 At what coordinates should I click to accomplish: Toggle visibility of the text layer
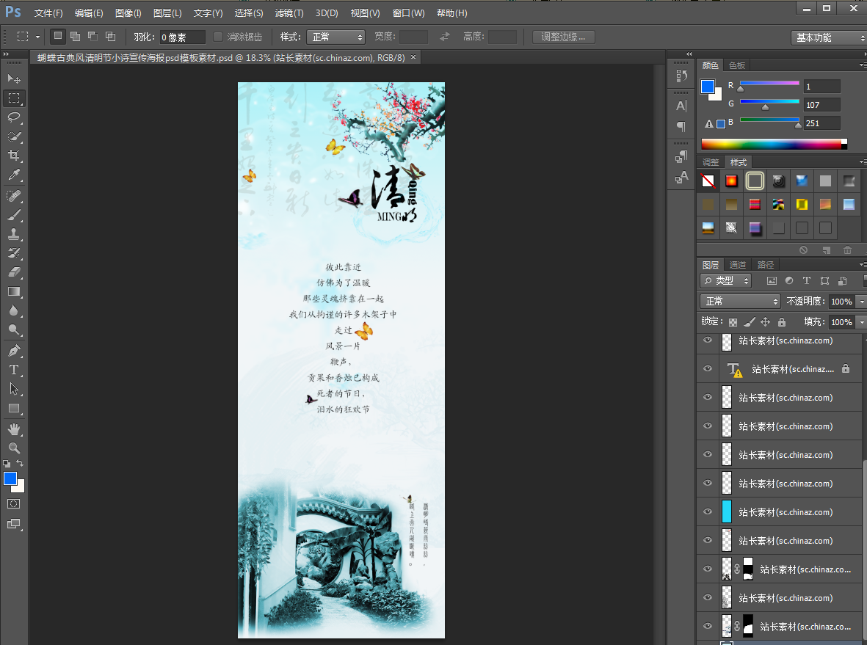click(708, 368)
